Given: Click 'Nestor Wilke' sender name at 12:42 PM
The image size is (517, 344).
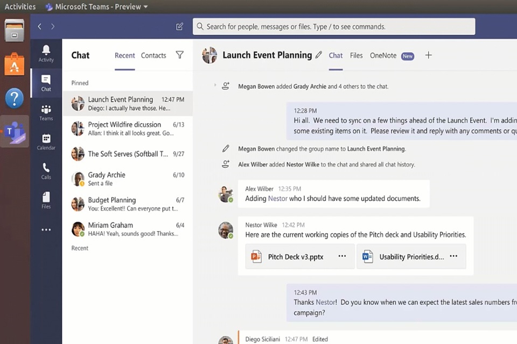Looking at the screenshot, I should pos(261,225).
